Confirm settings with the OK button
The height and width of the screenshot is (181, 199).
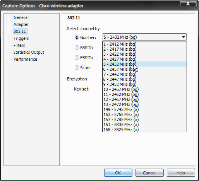[118, 173]
